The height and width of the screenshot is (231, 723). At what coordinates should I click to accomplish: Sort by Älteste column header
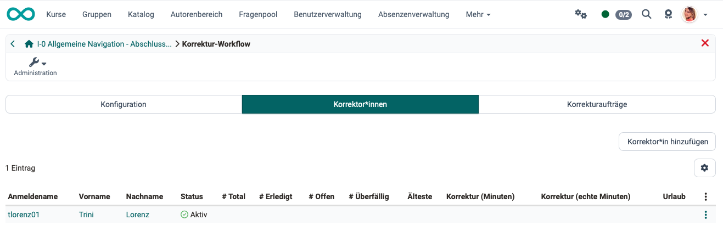[420, 196]
